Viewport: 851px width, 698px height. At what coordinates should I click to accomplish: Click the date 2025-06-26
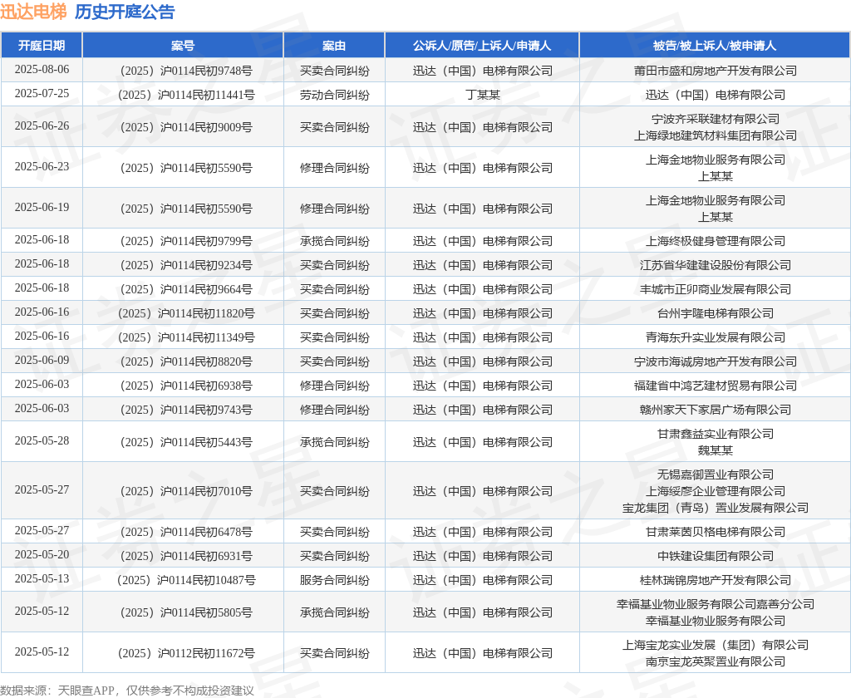[x=42, y=126]
